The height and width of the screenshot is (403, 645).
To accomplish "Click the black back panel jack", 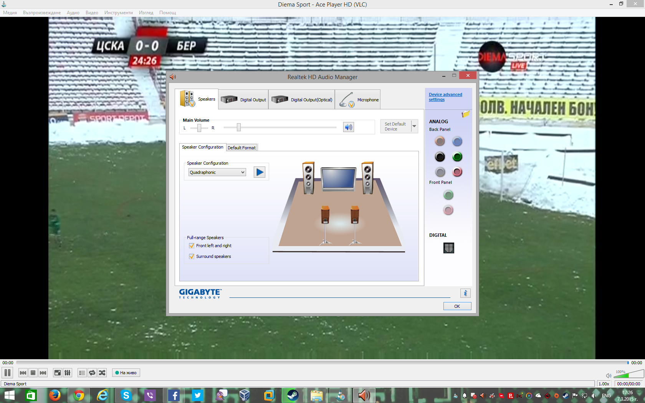I will coord(440,157).
